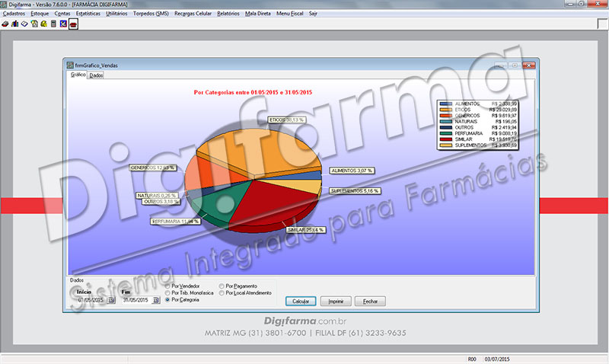
Task: Click the ALIMENTOS blue legend swatch
Action: point(446,104)
